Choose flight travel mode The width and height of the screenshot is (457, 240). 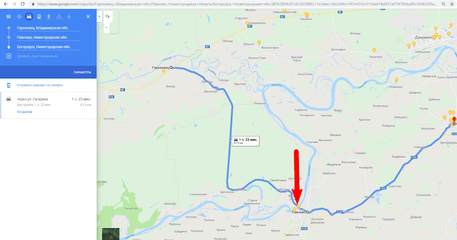[69, 17]
